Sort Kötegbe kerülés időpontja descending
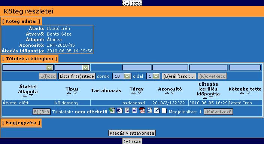The image size is (264, 144). pyautogui.click(x=211, y=98)
